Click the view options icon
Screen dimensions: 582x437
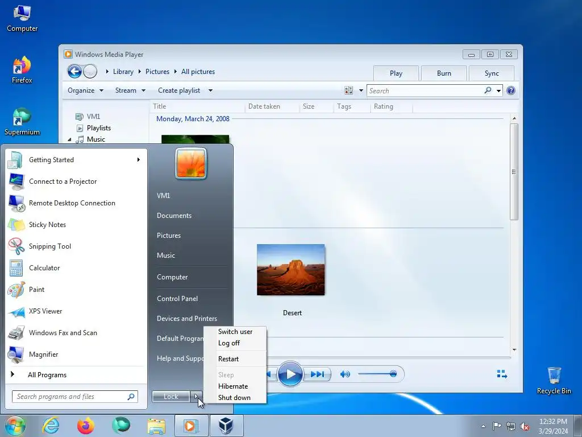[348, 90]
